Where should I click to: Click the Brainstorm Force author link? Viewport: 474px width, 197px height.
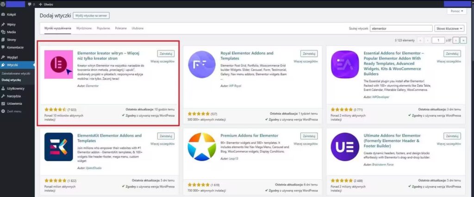[383, 165]
